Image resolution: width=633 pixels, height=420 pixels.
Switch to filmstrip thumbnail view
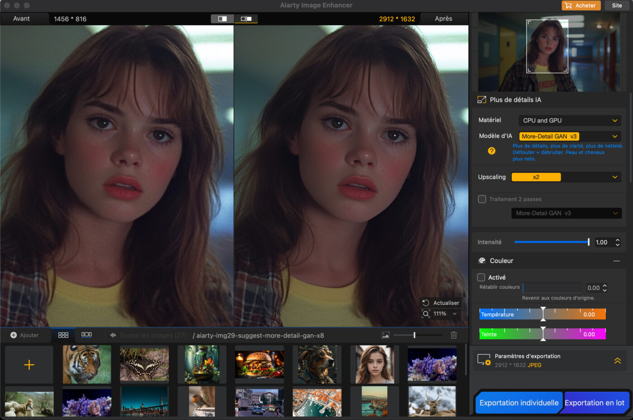pos(86,335)
